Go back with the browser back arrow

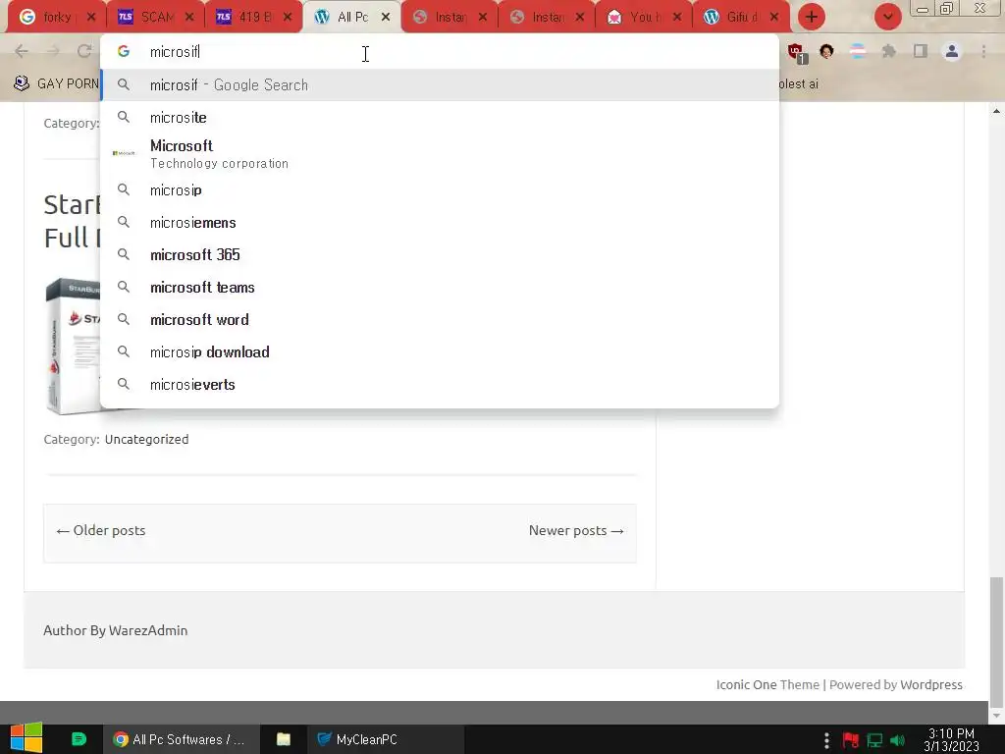[22, 51]
